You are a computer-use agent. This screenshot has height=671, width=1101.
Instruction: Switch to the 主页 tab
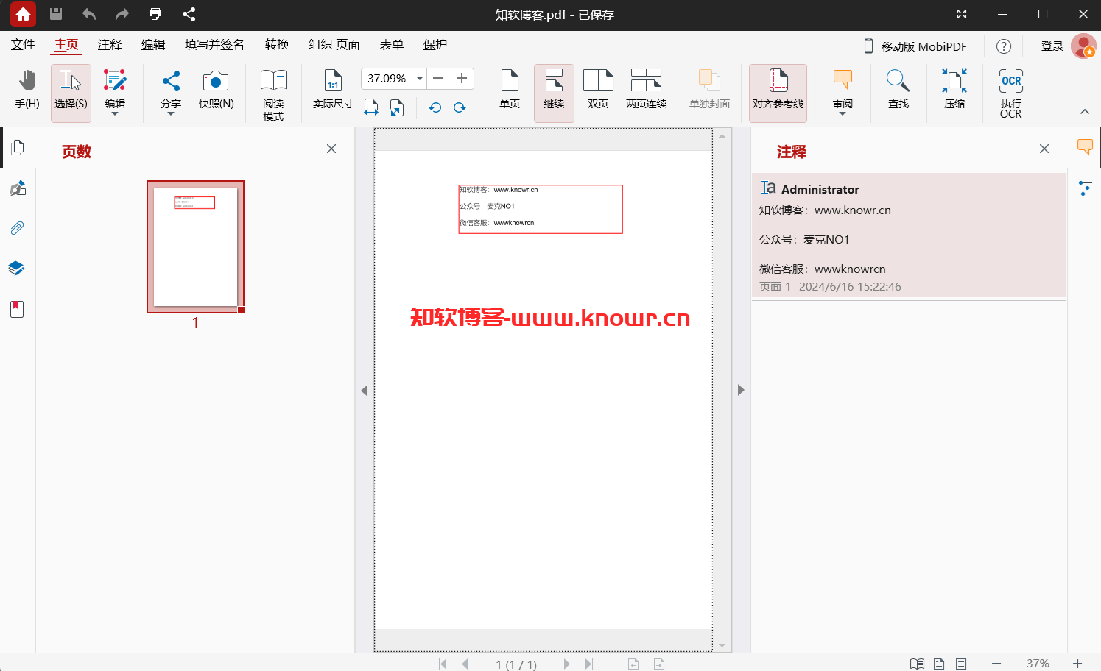[x=66, y=45]
